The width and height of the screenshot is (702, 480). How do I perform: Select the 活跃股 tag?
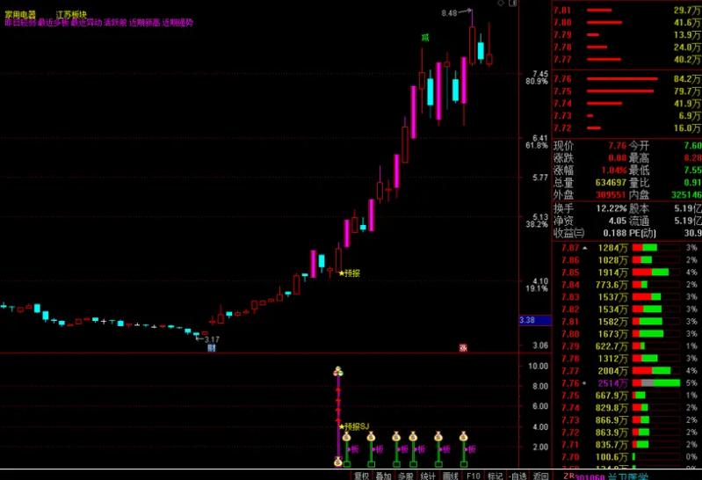pos(115,23)
